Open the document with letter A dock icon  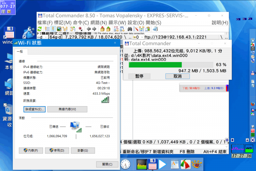coord(175,164)
